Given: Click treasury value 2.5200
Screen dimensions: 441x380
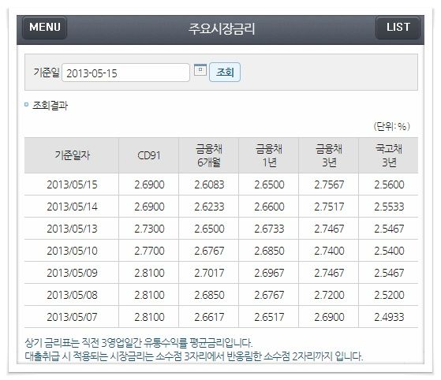Looking at the screenshot, I should pos(389,295).
